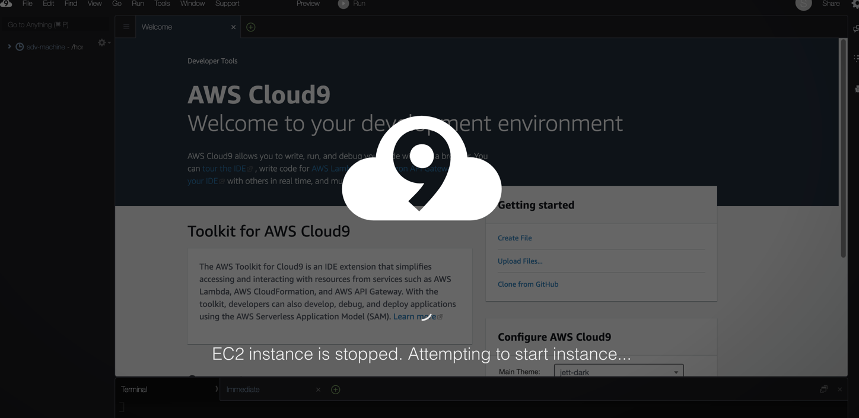Open the Edit menu
Screen dimensions: 859x418
(49, 4)
